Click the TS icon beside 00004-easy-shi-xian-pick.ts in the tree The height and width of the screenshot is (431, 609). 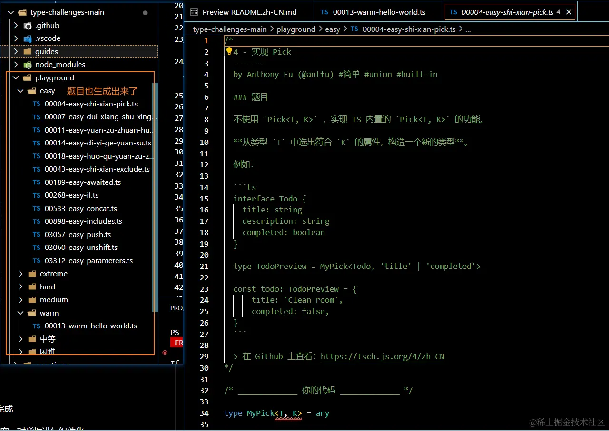coord(37,104)
